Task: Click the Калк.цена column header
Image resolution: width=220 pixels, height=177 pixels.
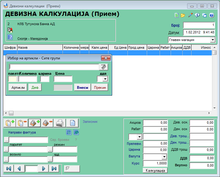Action: [99, 47]
